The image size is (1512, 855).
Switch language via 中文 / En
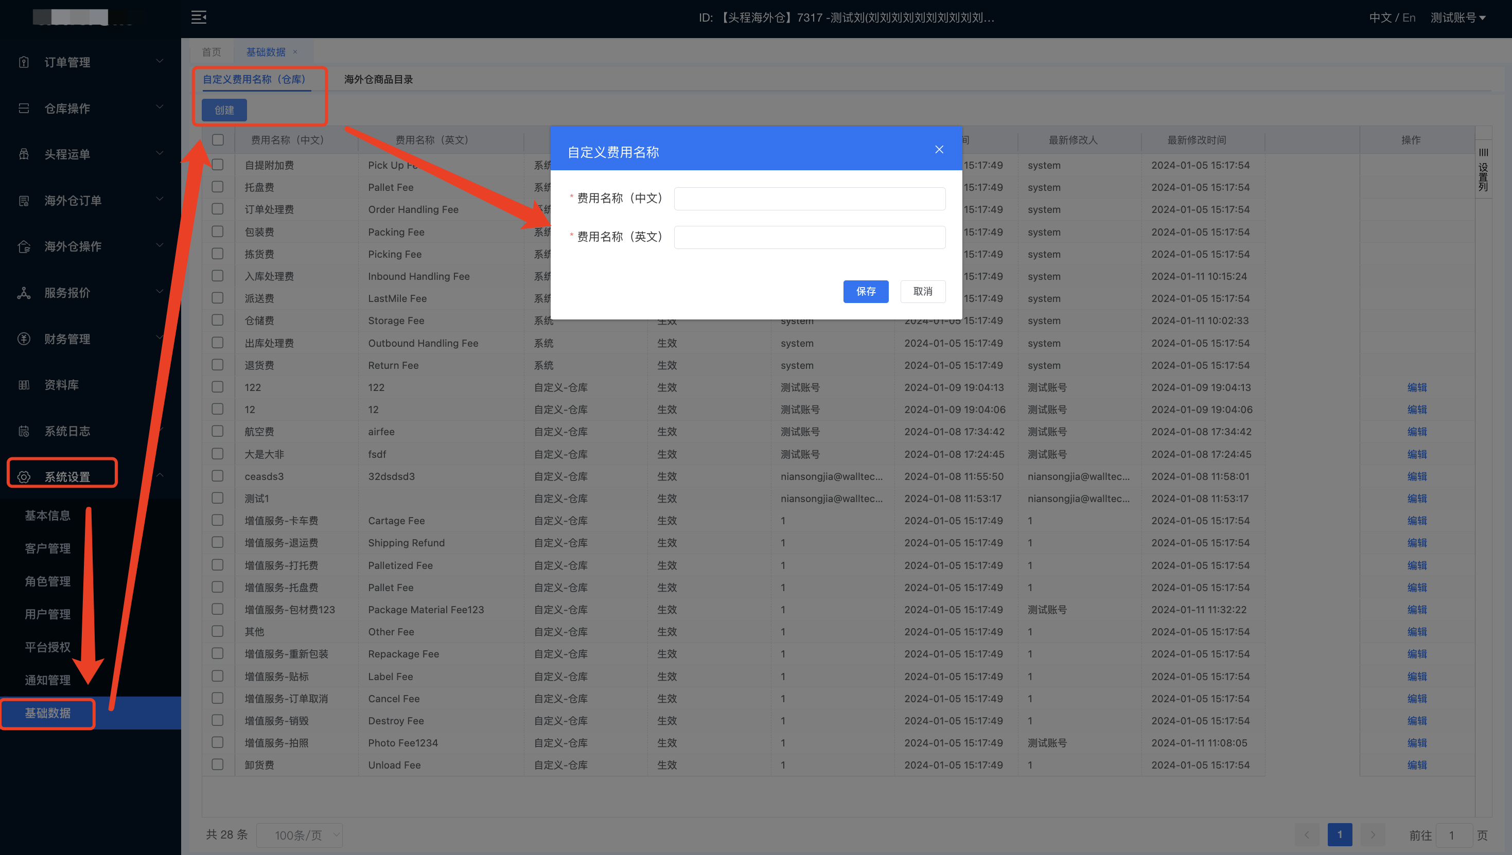(1392, 17)
